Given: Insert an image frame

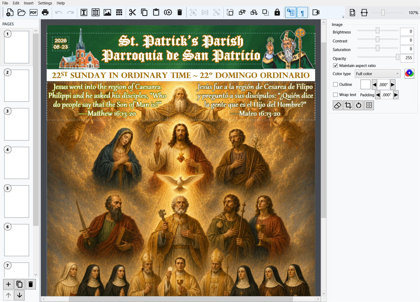Looking at the screenshot, I should click(x=107, y=12).
